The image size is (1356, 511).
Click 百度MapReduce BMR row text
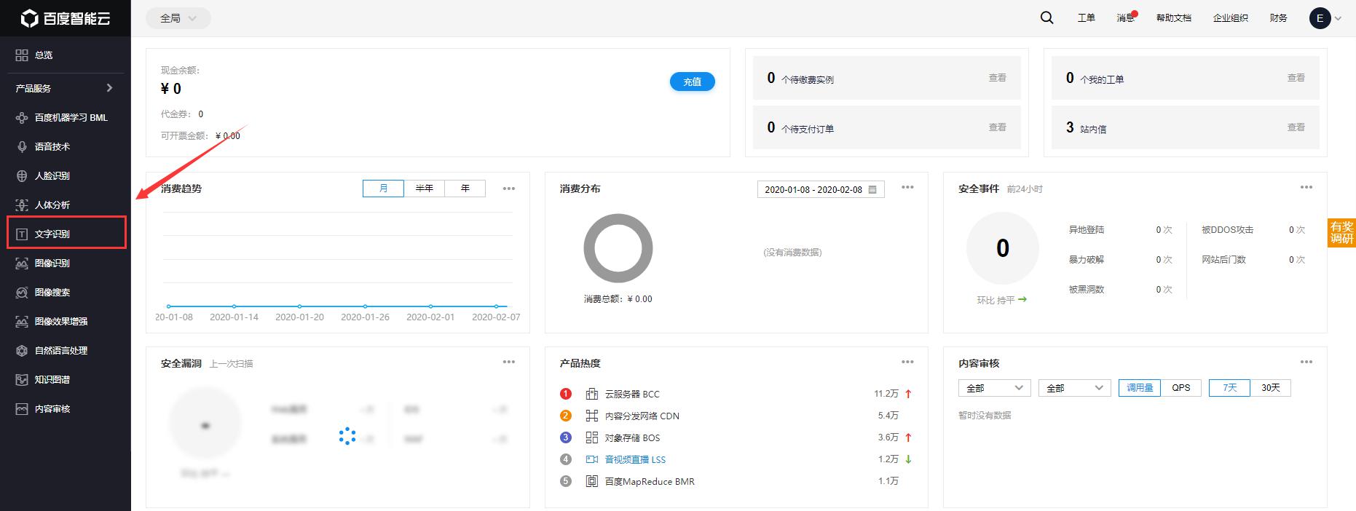(x=650, y=482)
